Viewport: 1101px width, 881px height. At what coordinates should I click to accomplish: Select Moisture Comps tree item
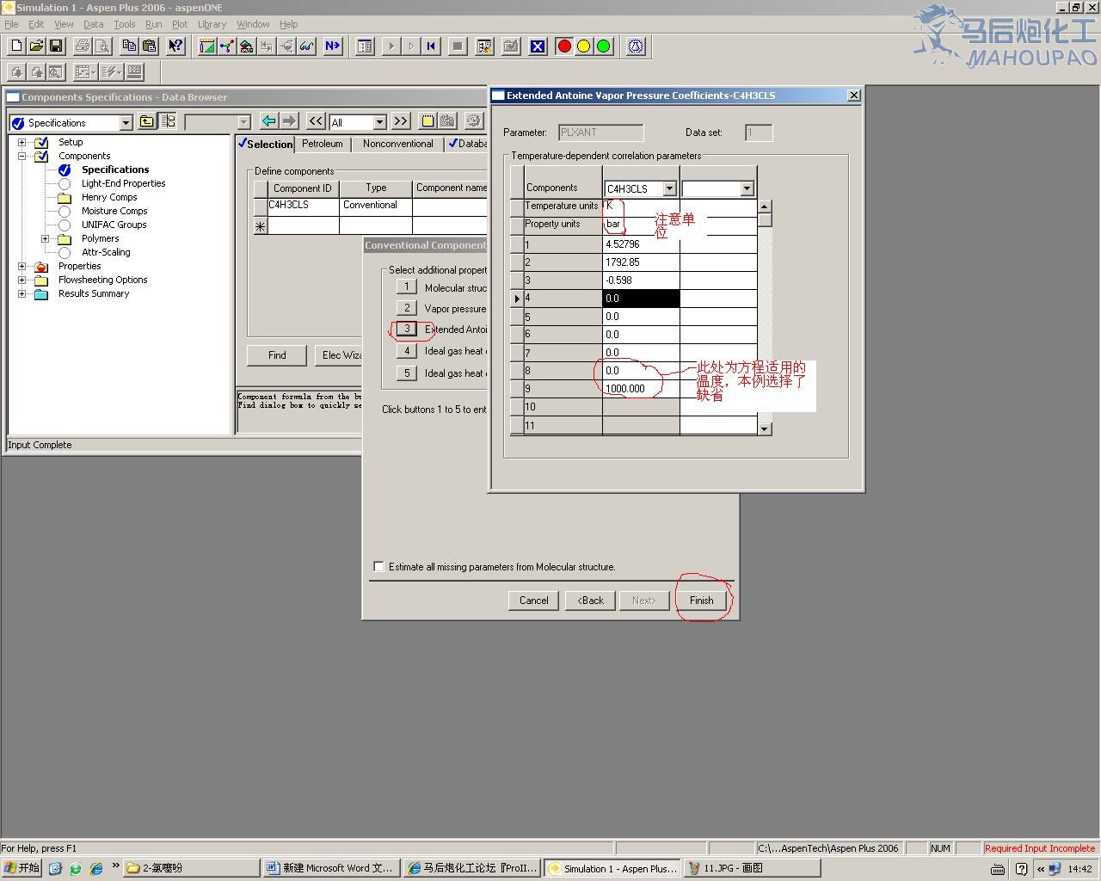tap(114, 211)
